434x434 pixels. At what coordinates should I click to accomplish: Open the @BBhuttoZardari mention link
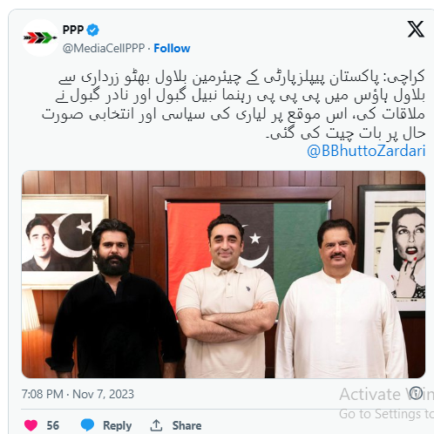click(366, 151)
